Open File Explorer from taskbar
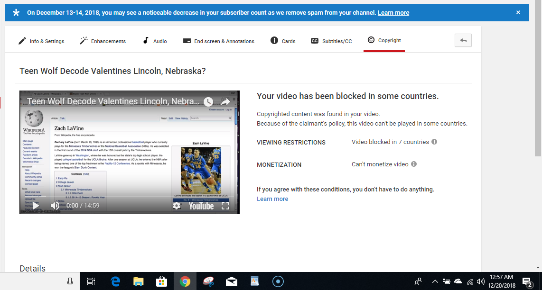The height and width of the screenshot is (290, 542). tap(138, 281)
